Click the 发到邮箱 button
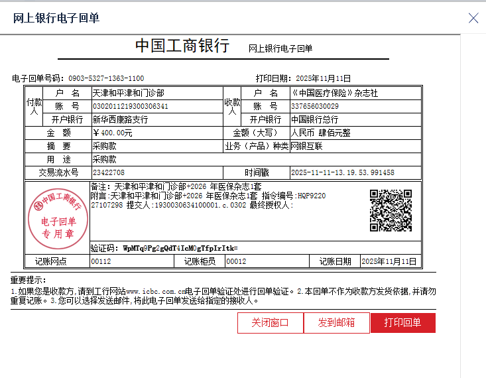This screenshot has height=378, width=486. point(336,323)
